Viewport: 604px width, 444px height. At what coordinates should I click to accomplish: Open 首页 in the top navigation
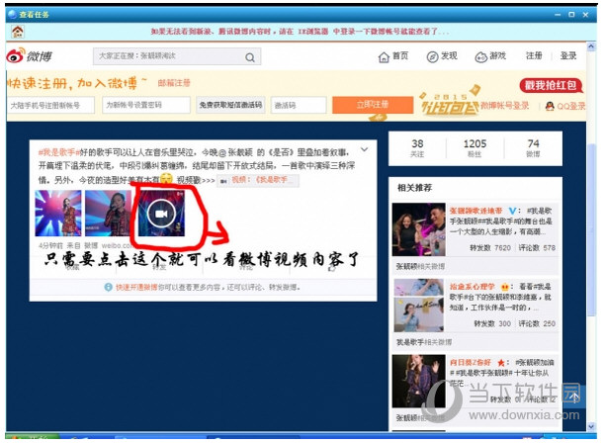pos(392,56)
